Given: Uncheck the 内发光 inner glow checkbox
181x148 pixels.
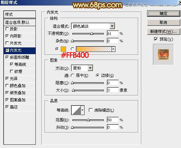Looking at the screenshot, I should 7,50.
